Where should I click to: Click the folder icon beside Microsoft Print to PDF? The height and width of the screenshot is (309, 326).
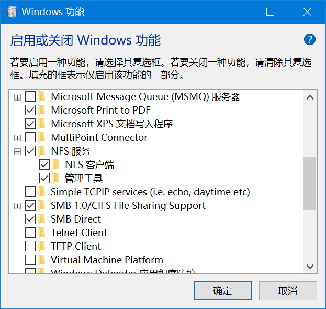point(42,111)
